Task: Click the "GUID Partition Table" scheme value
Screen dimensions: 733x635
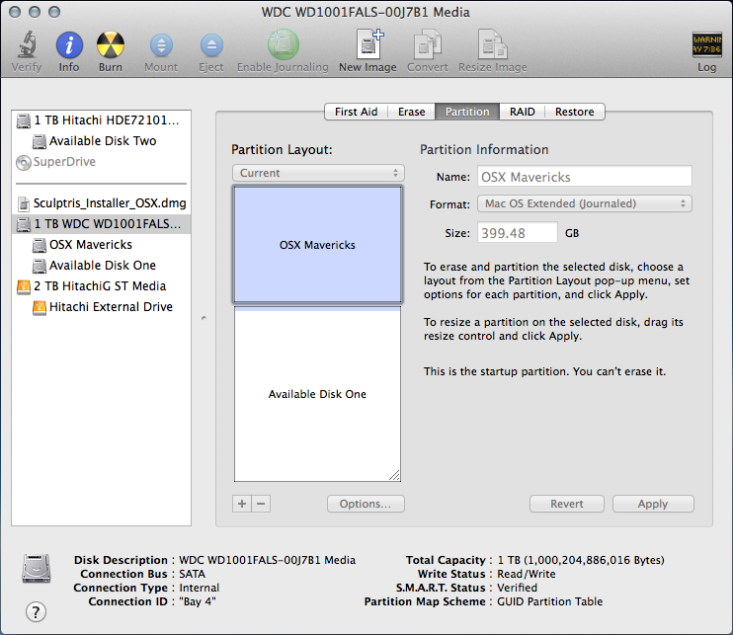Action: (549, 601)
